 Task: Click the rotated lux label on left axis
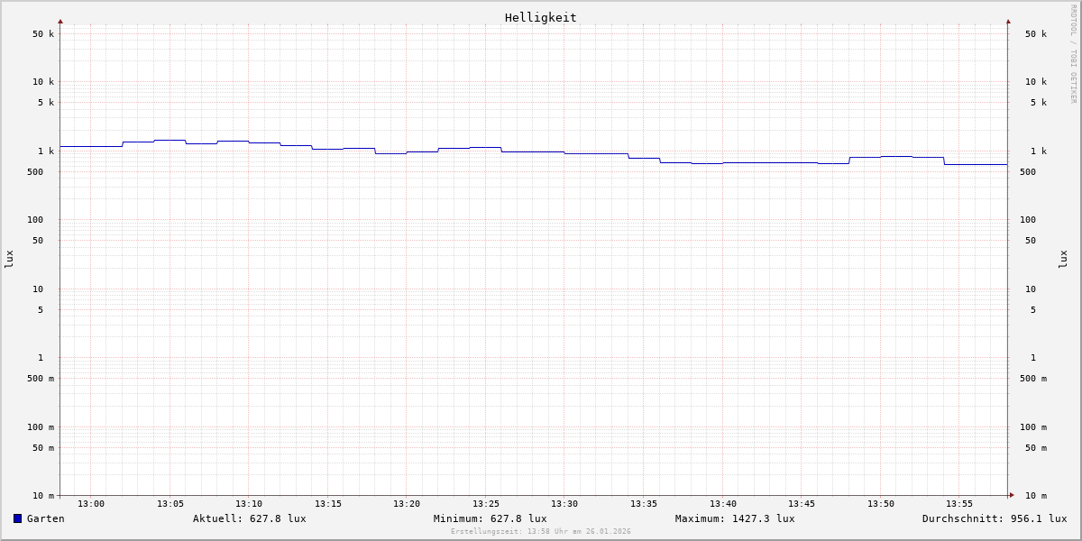point(9,259)
